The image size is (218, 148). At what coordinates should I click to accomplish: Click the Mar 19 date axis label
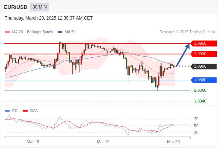[103, 142]
